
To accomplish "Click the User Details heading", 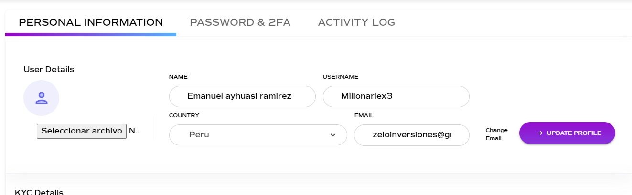I will coord(49,69).
